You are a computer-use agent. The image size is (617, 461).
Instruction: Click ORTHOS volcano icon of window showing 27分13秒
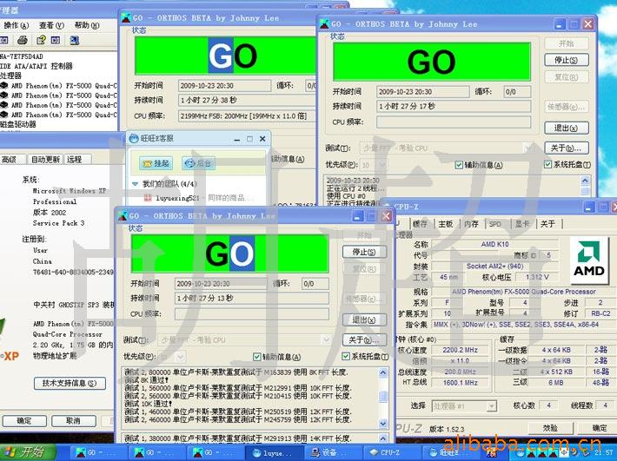pos(123,216)
